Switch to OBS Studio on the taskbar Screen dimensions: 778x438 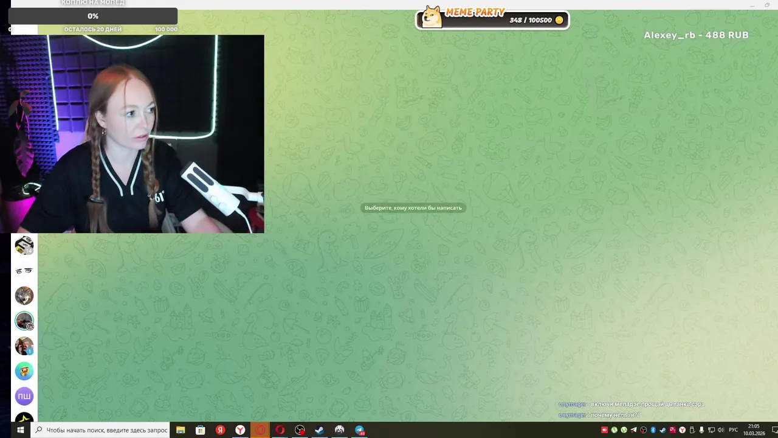tap(300, 430)
